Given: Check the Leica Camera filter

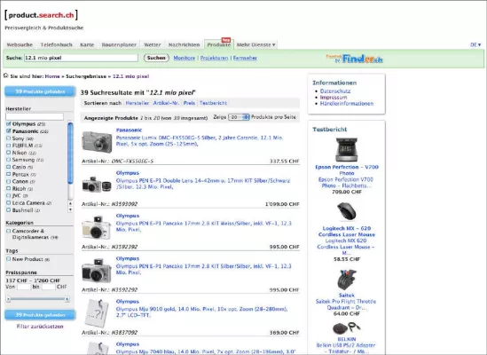Looking at the screenshot, I should click(x=8, y=202).
